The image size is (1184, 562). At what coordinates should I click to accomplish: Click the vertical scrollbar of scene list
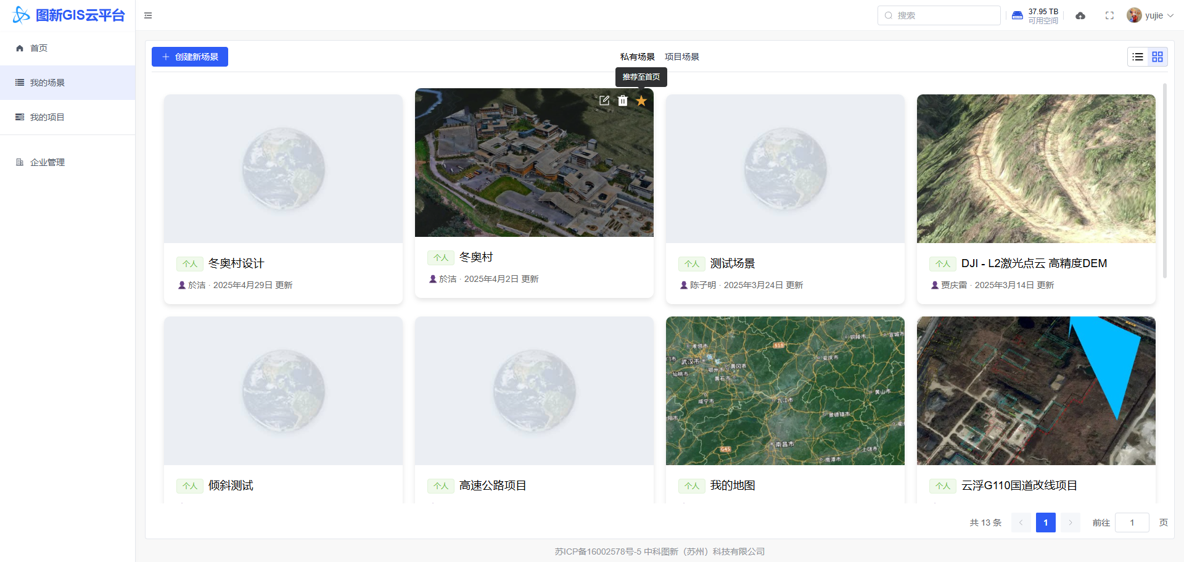pyautogui.click(x=1165, y=181)
